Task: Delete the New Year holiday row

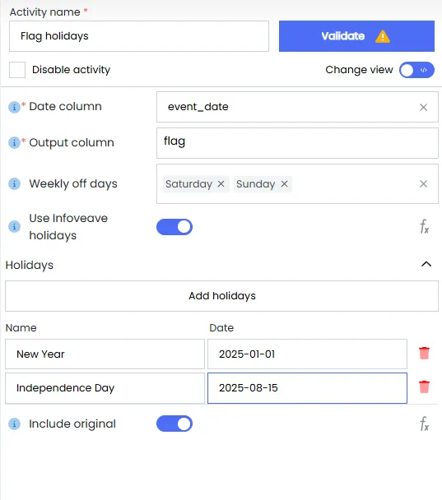Action: tap(424, 354)
